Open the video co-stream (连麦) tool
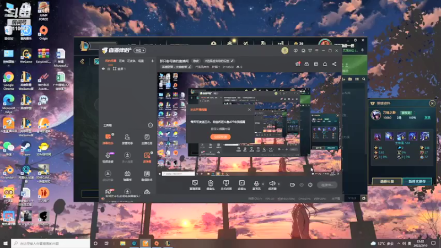This screenshot has height=248, width=441. 107,158
